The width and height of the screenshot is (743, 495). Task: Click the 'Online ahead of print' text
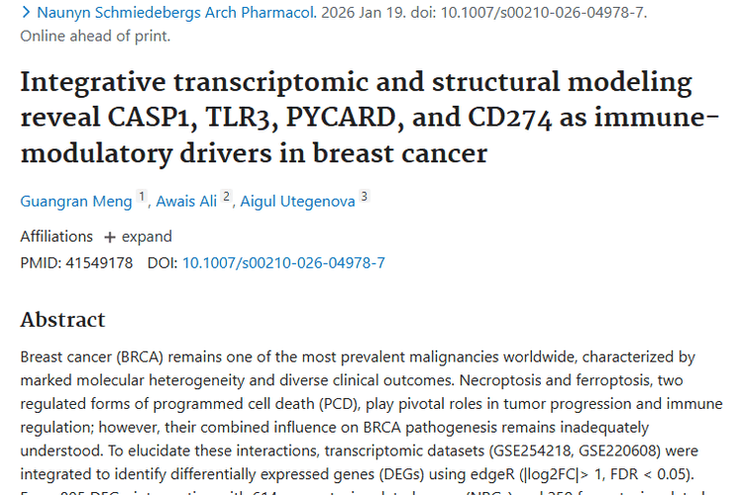tap(95, 37)
